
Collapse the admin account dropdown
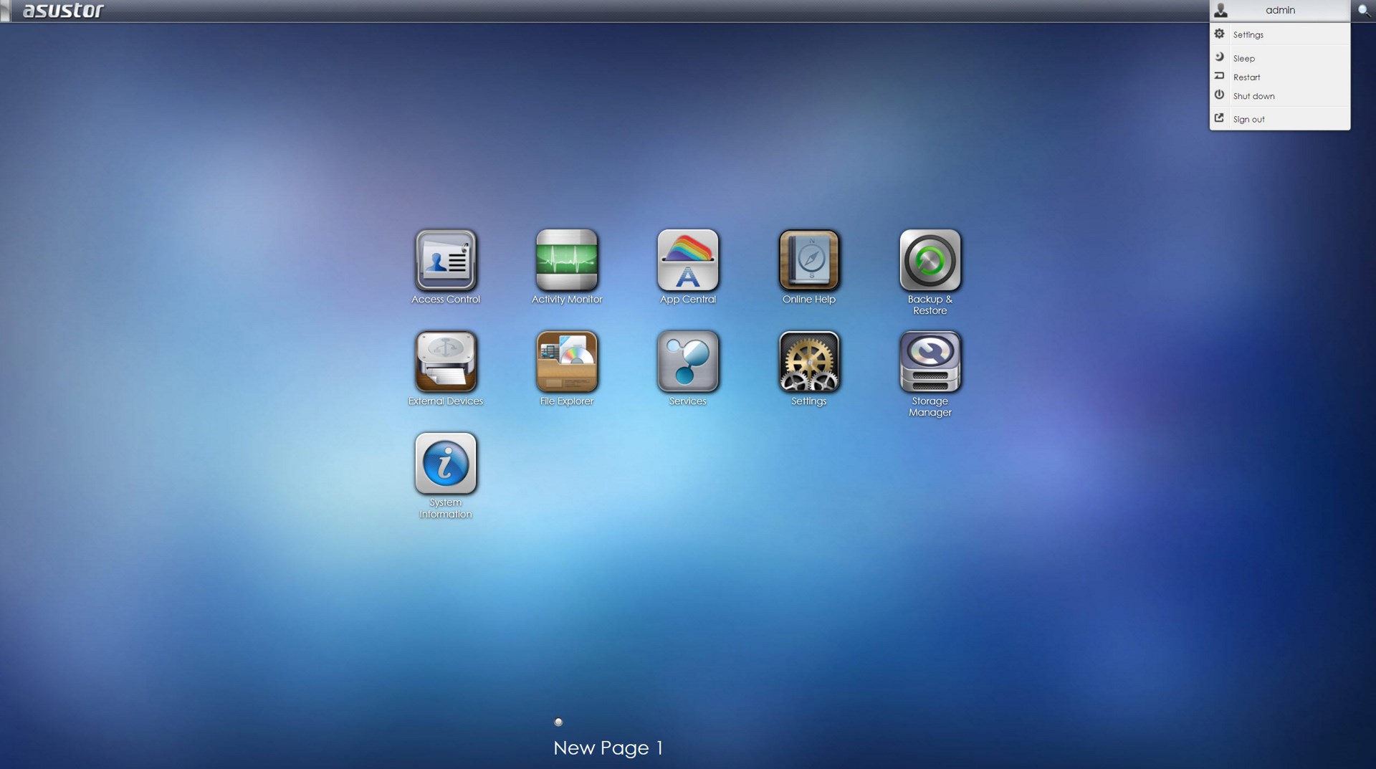1280,10
